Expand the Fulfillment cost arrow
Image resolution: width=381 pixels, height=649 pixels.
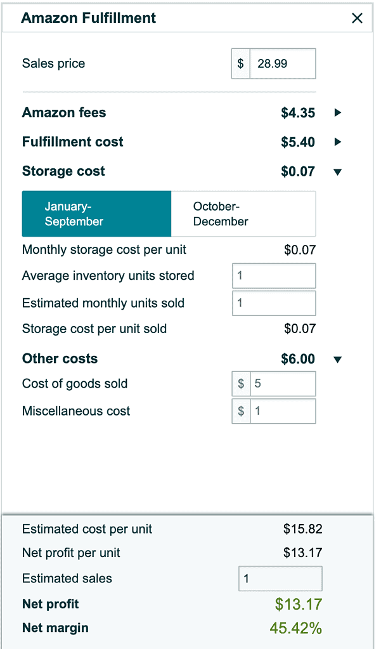(337, 142)
